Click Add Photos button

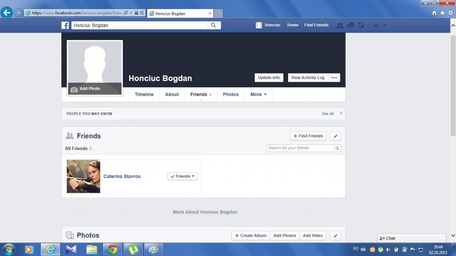285,236
